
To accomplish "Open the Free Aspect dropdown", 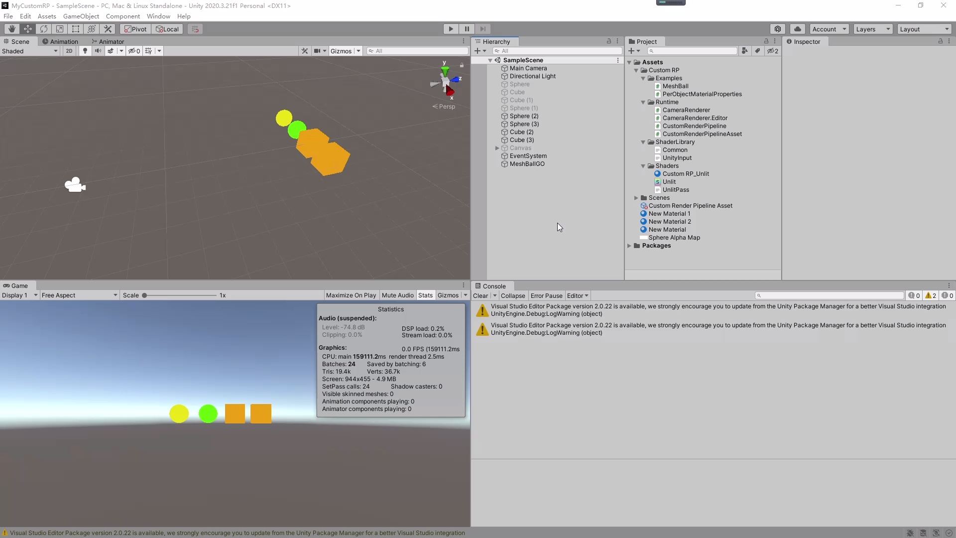I will click(x=79, y=295).
